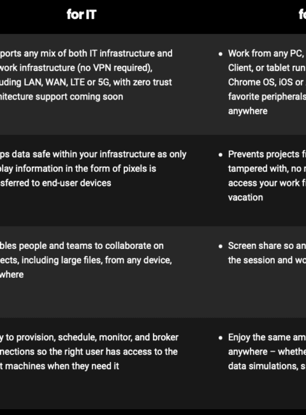Click the "Screen share so" bullet text

point(267,246)
